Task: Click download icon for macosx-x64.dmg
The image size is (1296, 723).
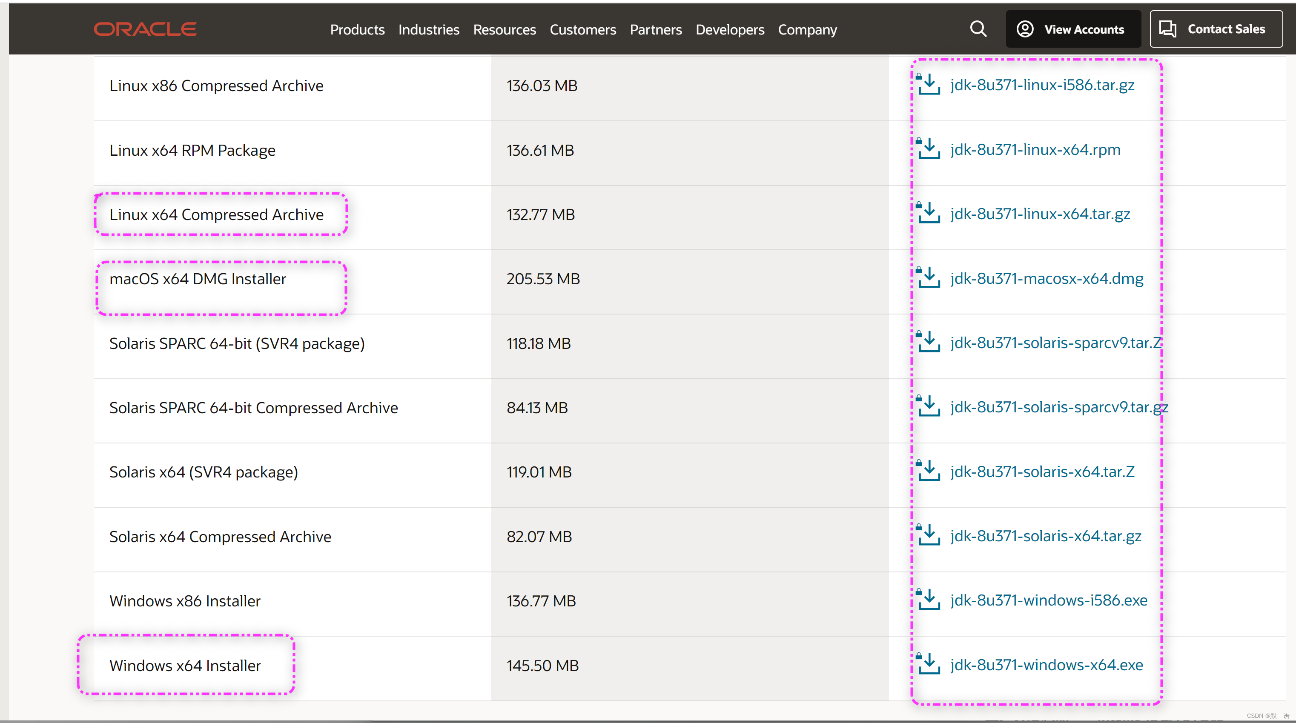Action: 929,278
